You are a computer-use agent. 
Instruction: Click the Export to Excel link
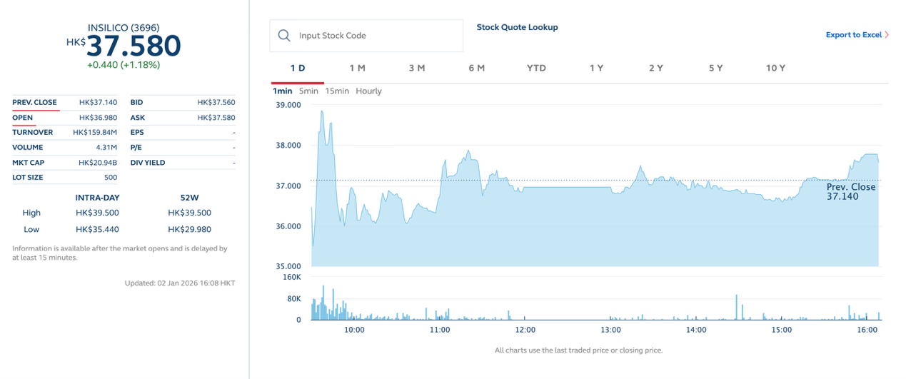click(x=854, y=34)
